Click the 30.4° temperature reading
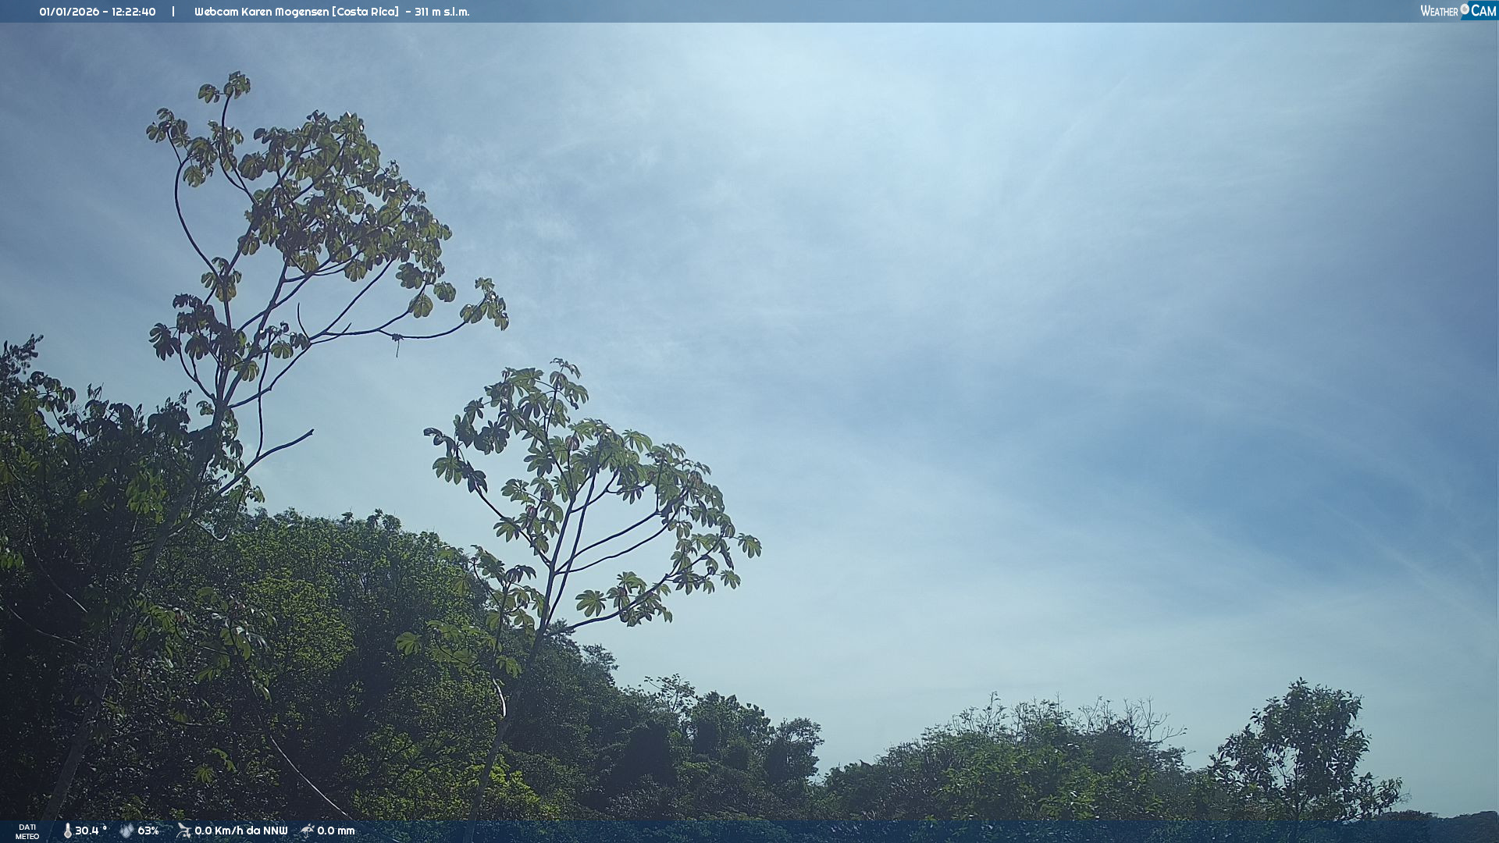This screenshot has width=1499, height=843. point(91,831)
